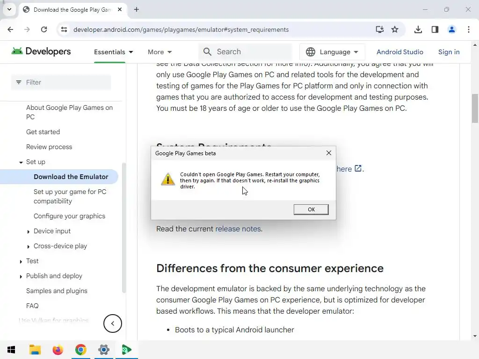Open the Windows Start menu

tap(11, 350)
